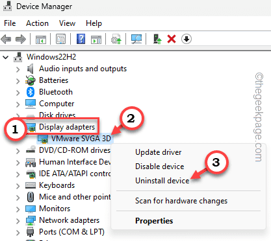Open the View menu
The width and height of the screenshot is (271, 241).
(67, 23)
